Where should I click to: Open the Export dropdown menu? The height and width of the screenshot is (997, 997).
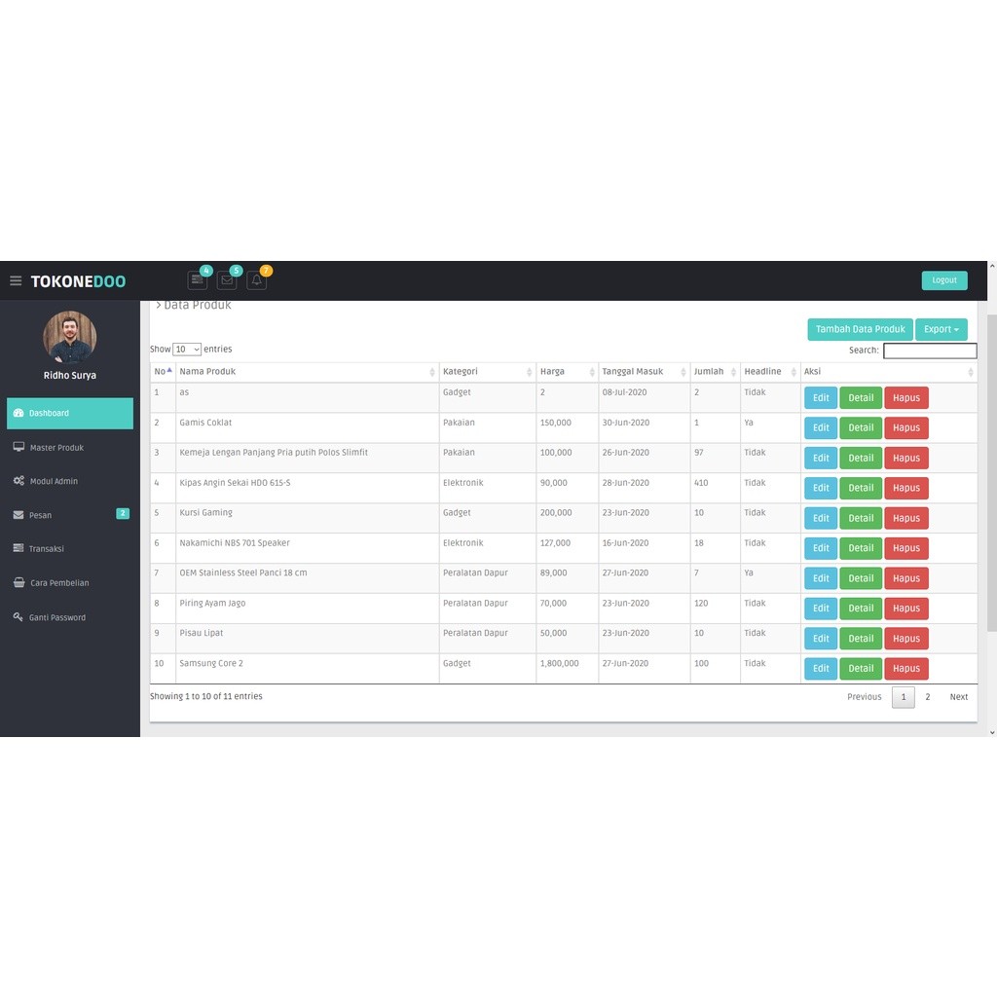[x=941, y=329]
